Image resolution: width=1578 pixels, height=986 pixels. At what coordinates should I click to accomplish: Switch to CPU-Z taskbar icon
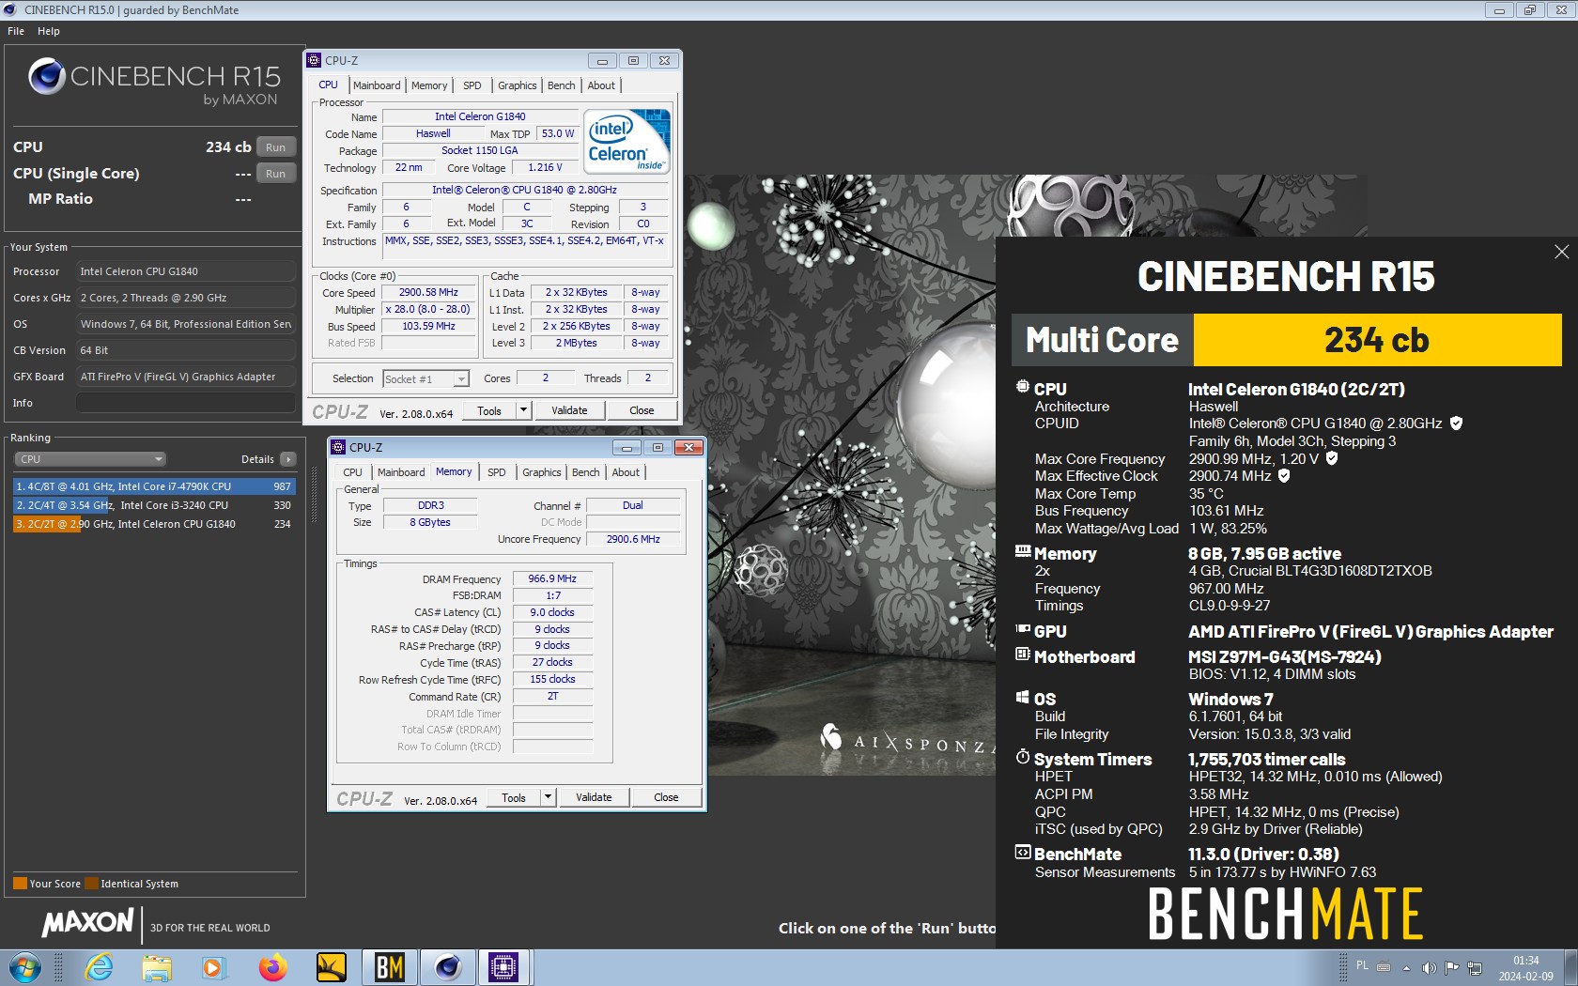coord(504,967)
